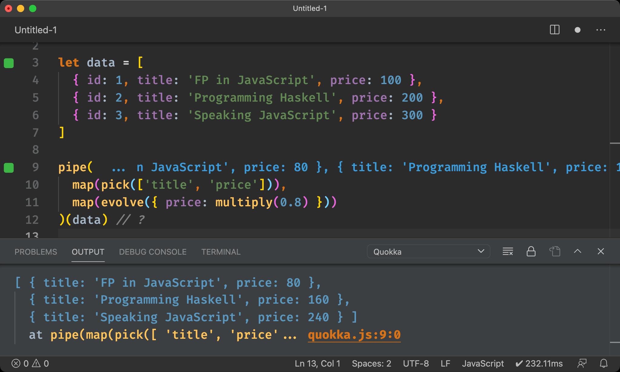
Task: Click the unsaved changes dot in editor toolbar
Action: point(577,30)
